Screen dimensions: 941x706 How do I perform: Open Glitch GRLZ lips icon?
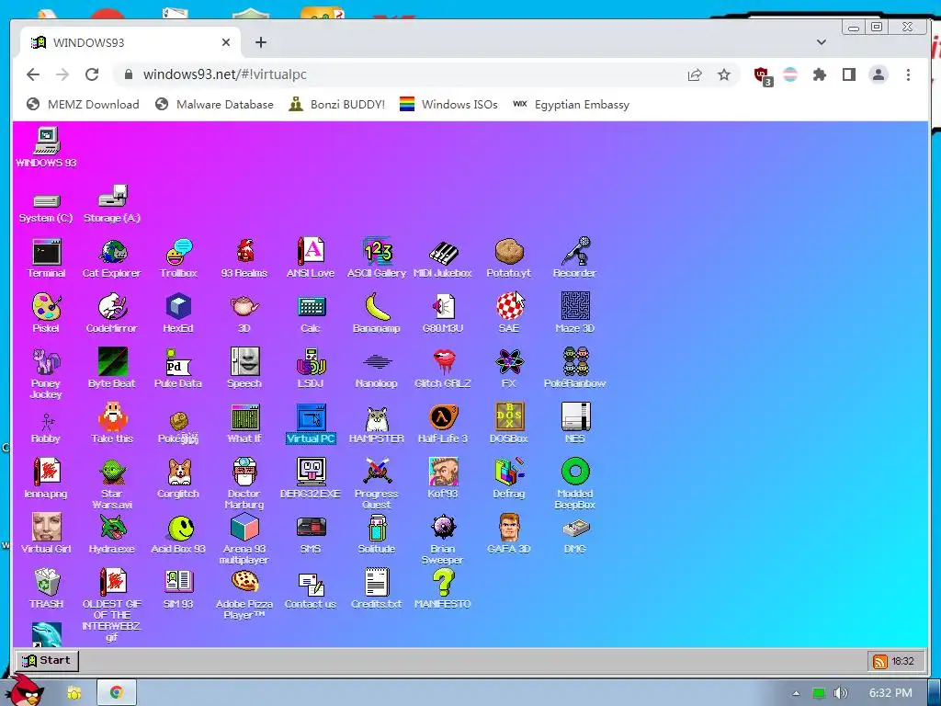tap(443, 368)
